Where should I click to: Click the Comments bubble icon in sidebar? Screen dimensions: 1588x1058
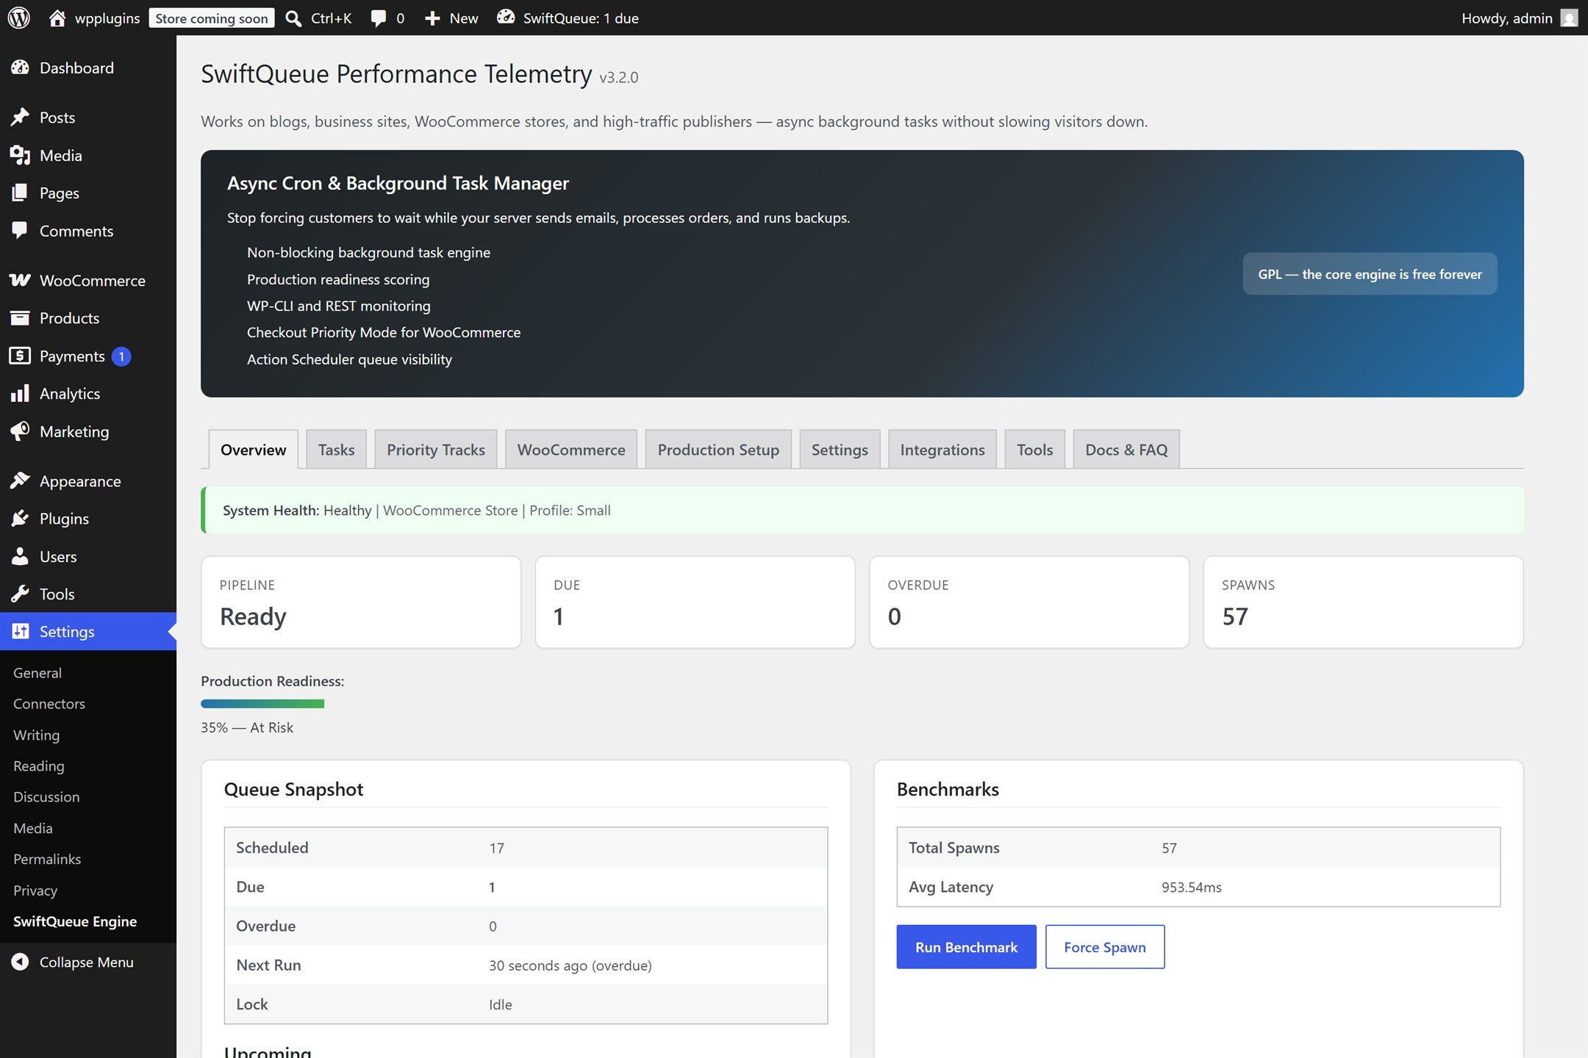20,231
